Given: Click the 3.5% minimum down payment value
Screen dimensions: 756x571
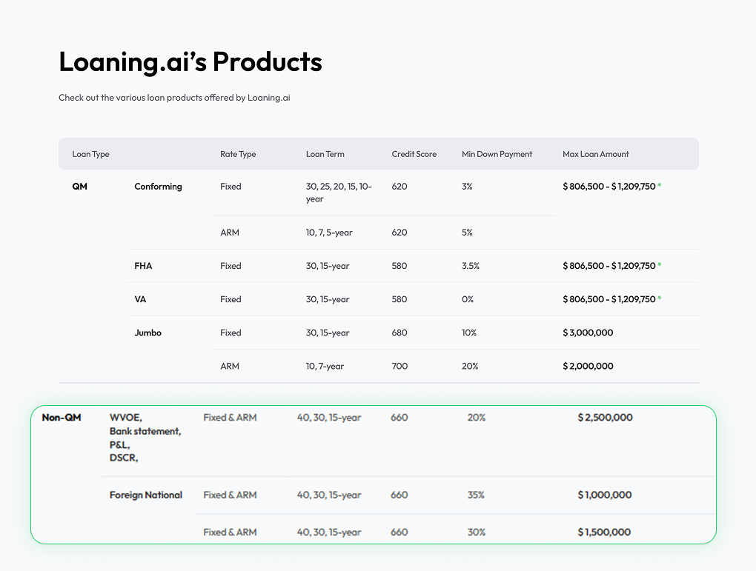Looking at the screenshot, I should (471, 266).
